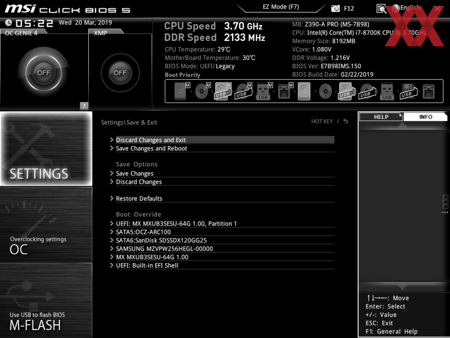This screenshot has height=338, width=450.
Task: Select the UEFI CD/DVD boot priority icon
Action: 202,91
